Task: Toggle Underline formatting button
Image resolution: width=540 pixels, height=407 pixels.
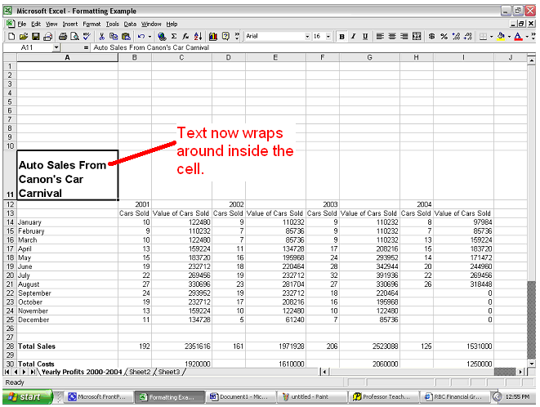Action: tap(364, 37)
